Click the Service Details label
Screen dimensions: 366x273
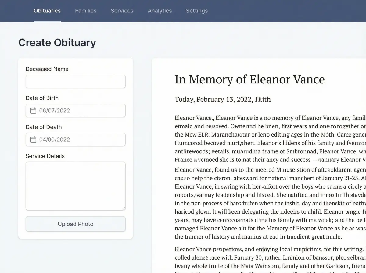click(x=45, y=156)
